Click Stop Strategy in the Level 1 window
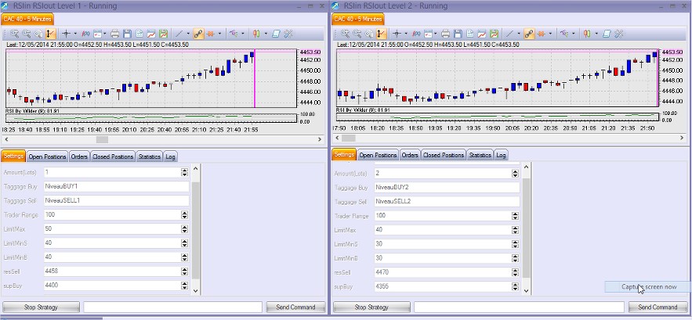The image size is (692, 320). pyautogui.click(x=41, y=307)
